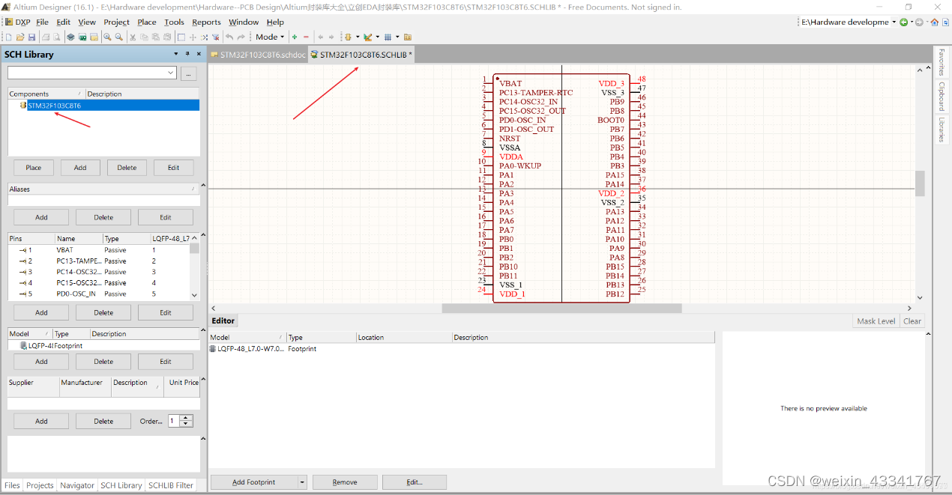Pin the SCH Library panel
The width and height of the screenshot is (952, 495).
point(187,54)
